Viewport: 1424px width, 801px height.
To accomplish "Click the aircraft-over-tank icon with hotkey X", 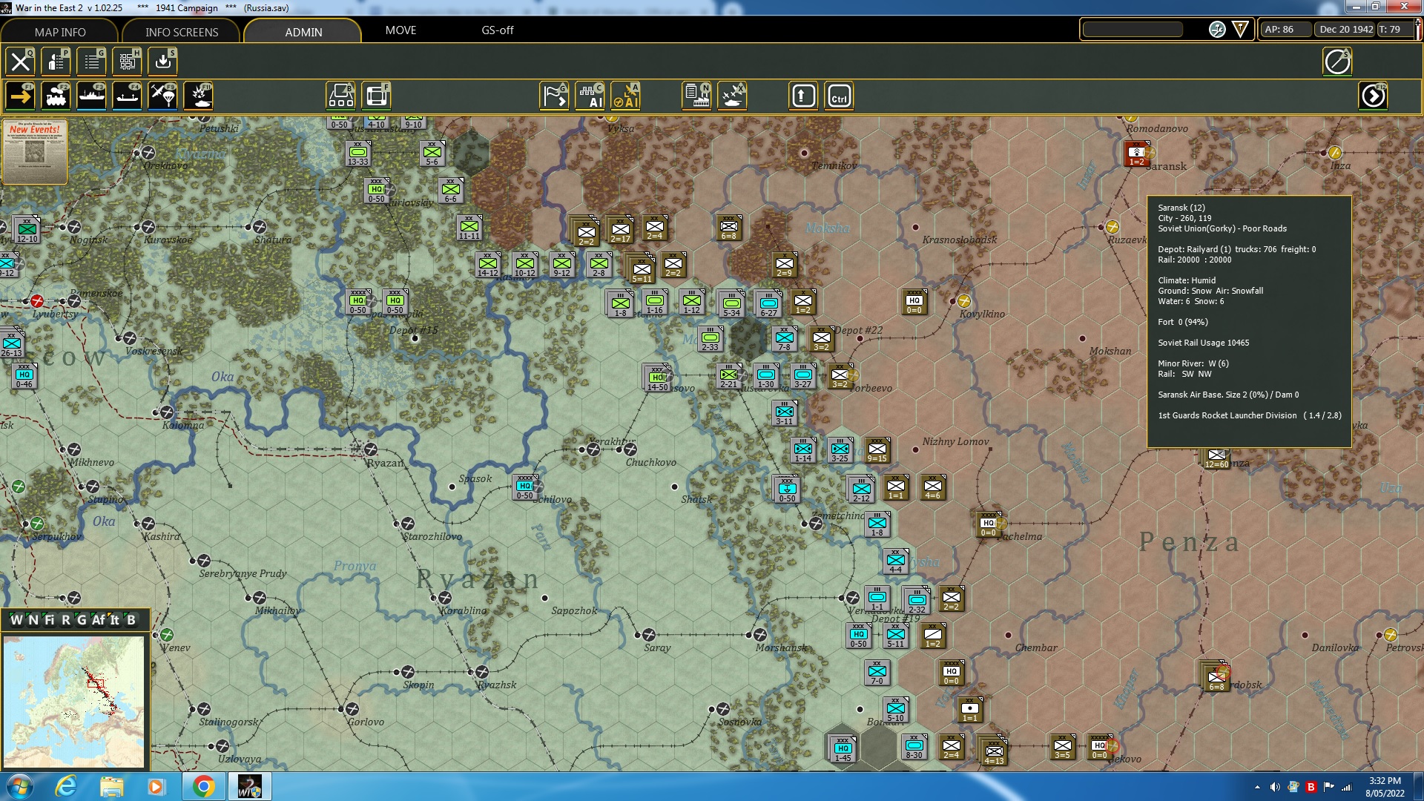I will pyautogui.click(x=732, y=96).
